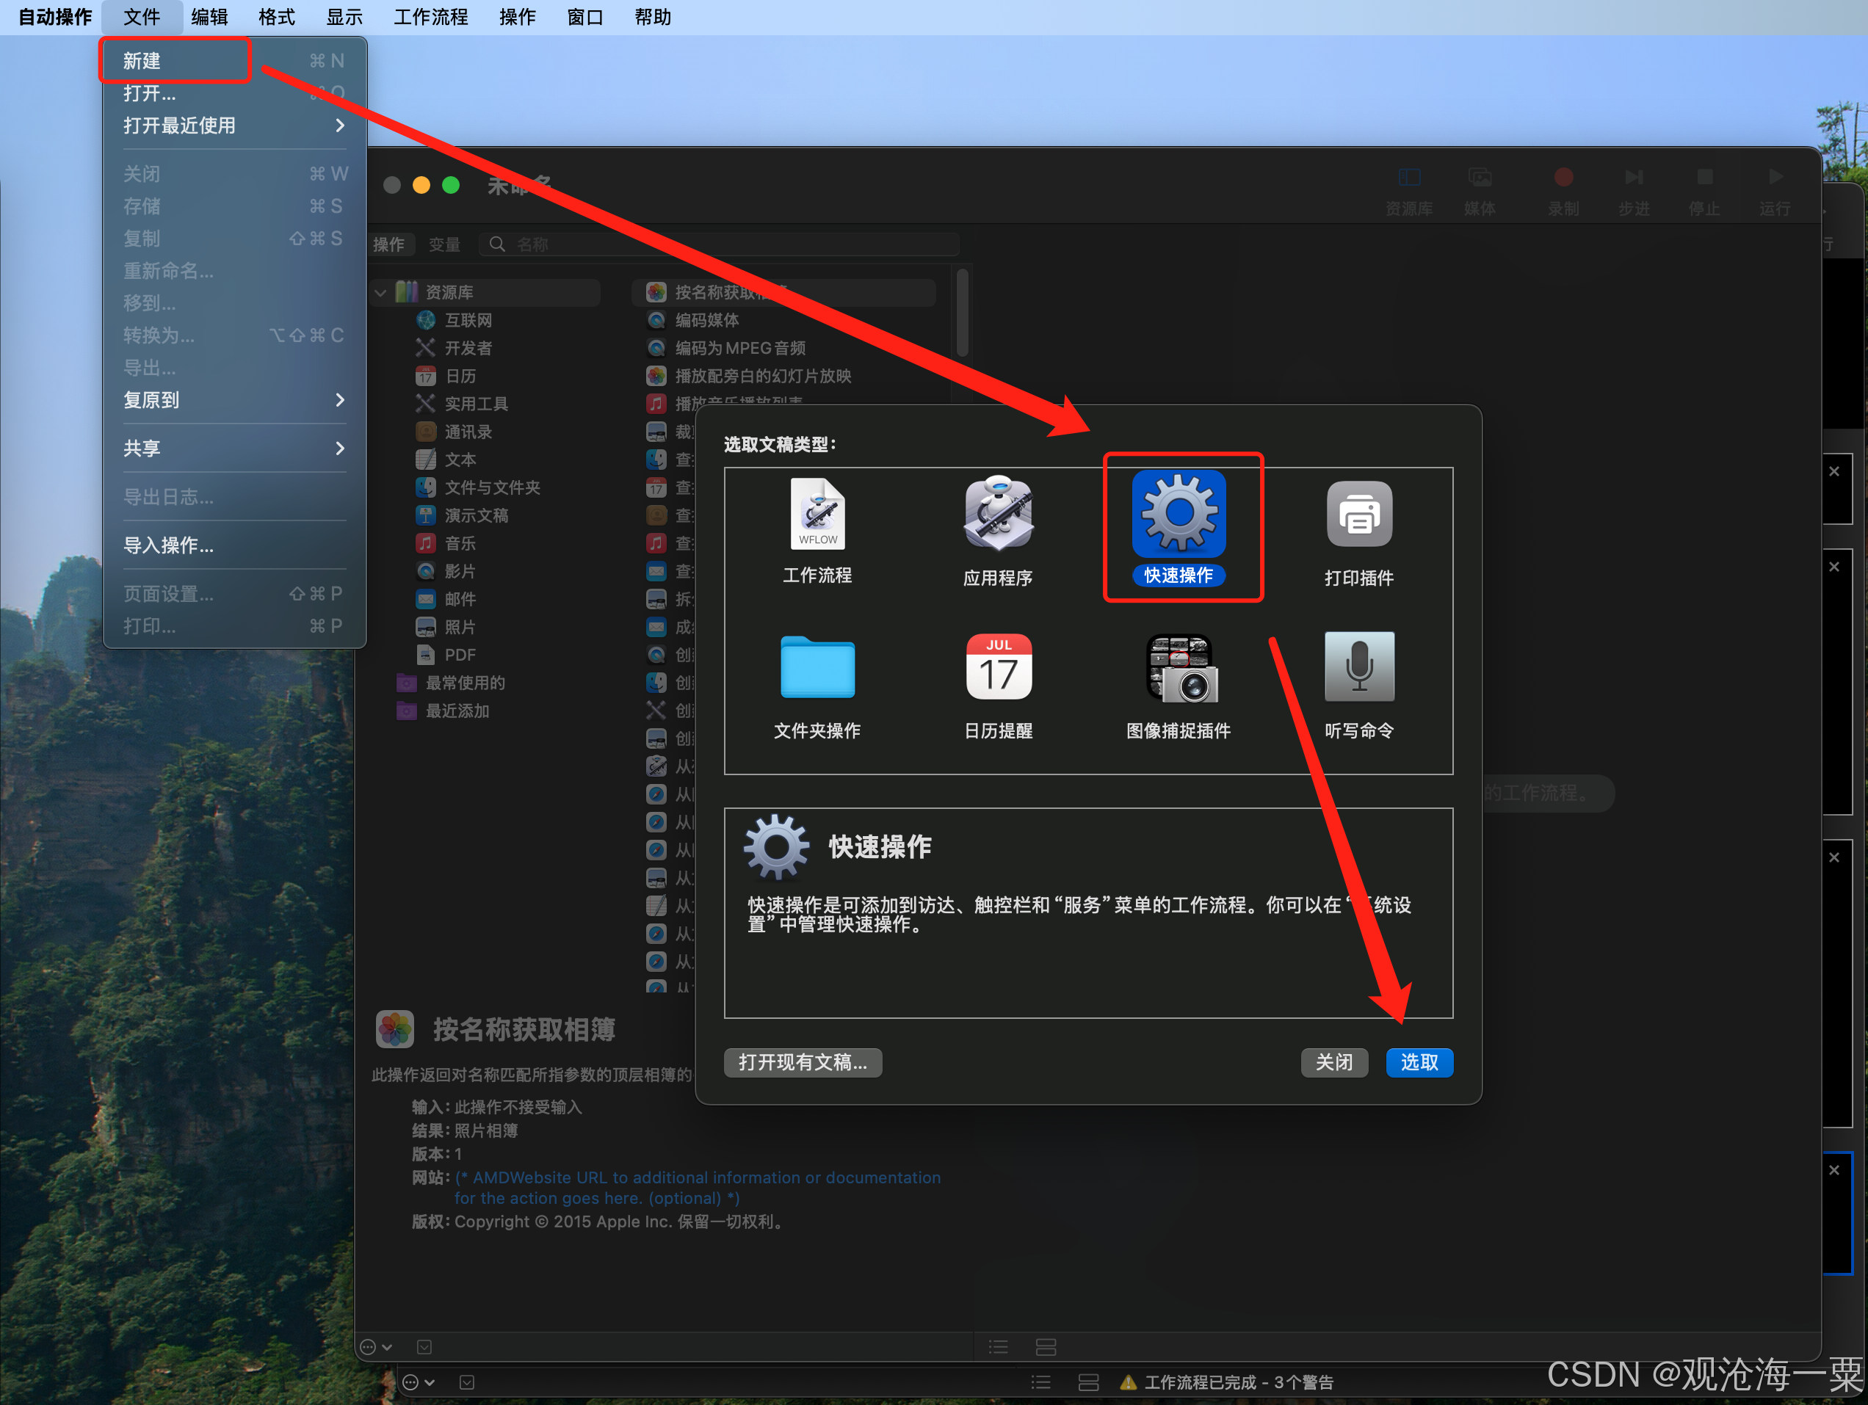
Task: Click the 选取 confirm button
Action: click(1419, 1062)
